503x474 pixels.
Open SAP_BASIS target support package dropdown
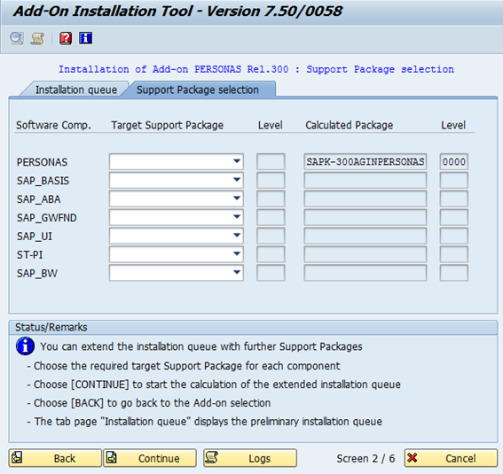[177, 180]
